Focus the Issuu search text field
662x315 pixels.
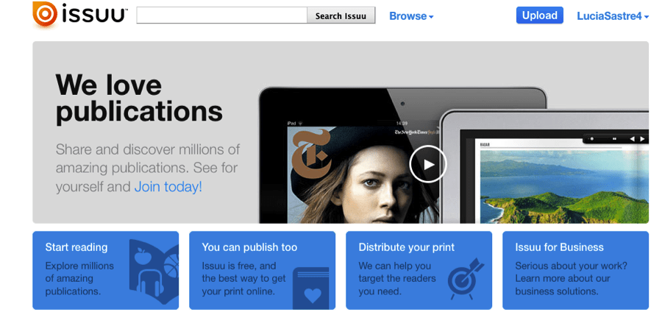[221, 15]
